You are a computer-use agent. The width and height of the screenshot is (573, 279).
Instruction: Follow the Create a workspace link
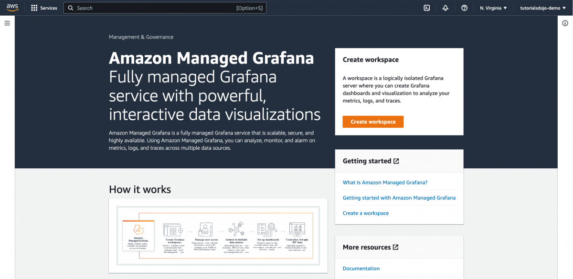366,213
